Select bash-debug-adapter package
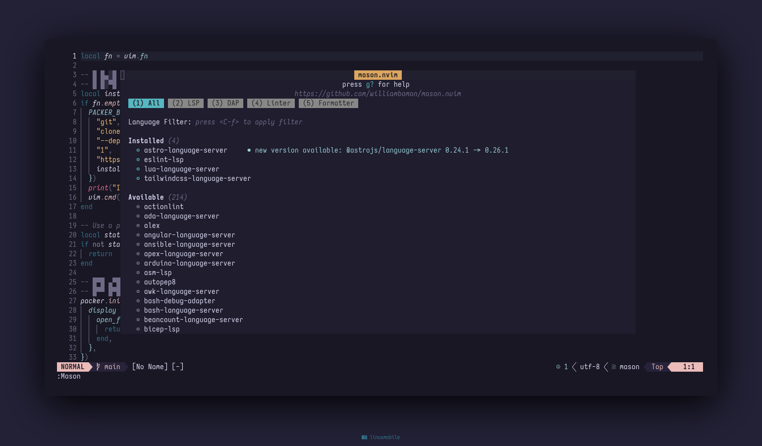Image resolution: width=762 pixels, height=446 pixels. (x=179, y=301)
